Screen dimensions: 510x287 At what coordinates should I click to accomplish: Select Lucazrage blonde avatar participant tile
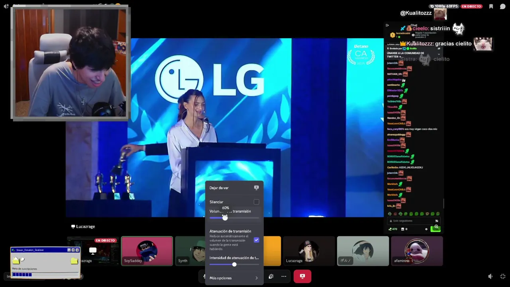pos(309,251)
